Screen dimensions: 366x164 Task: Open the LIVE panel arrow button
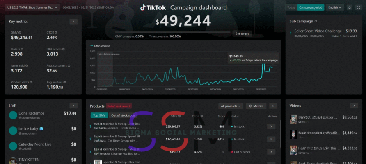point(73,106)
